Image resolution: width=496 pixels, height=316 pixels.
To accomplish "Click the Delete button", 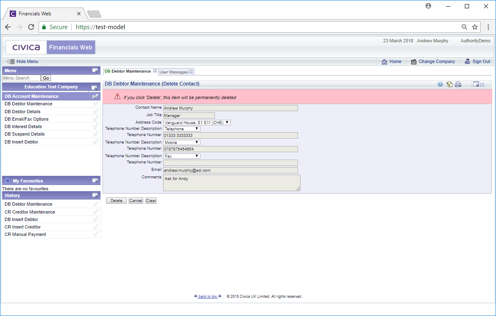I will click(x=116, y=201).
